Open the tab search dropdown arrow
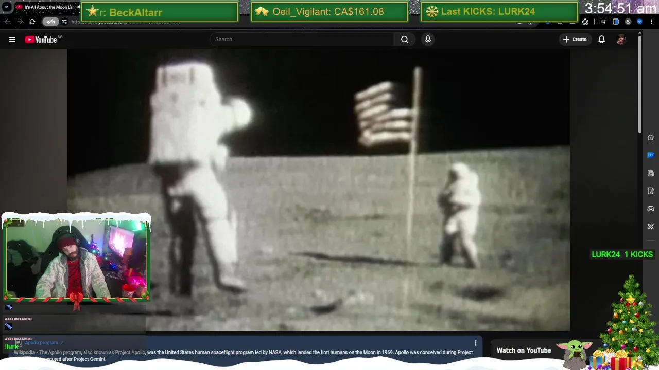The image size is (659, 370). pyautogui.click(x=7, y=7)
